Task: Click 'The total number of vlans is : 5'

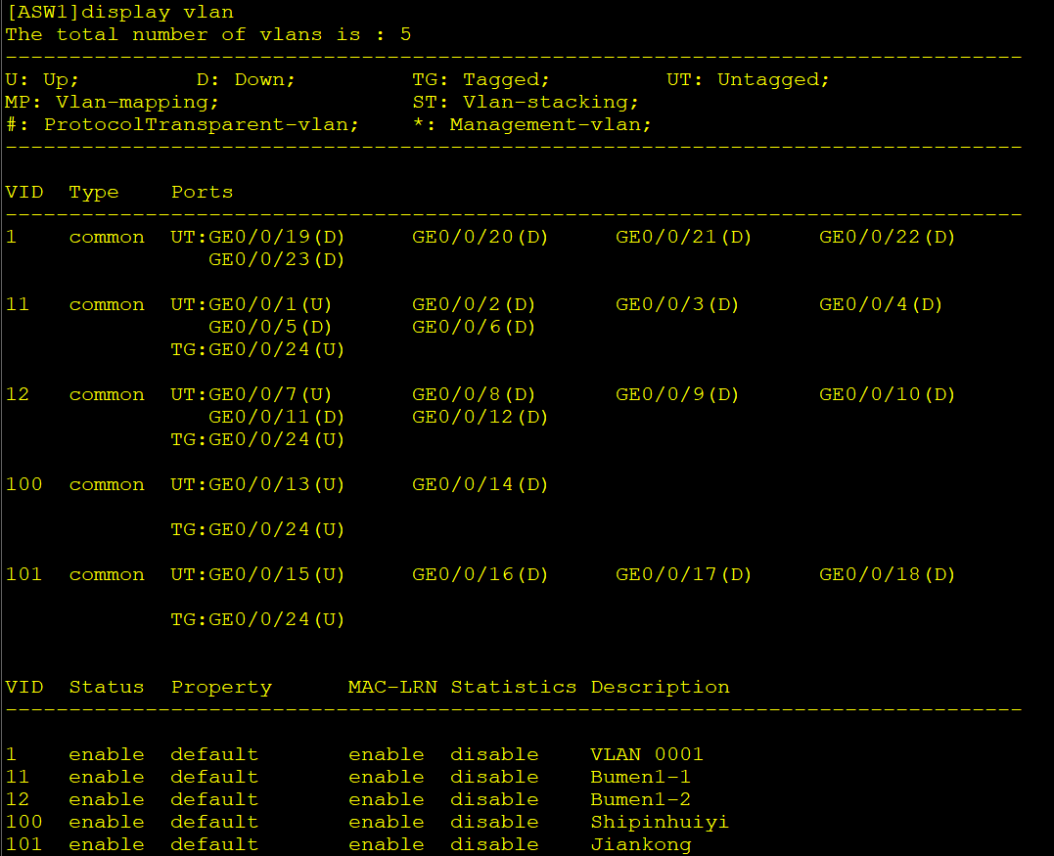Action: (x=207, y=34)
